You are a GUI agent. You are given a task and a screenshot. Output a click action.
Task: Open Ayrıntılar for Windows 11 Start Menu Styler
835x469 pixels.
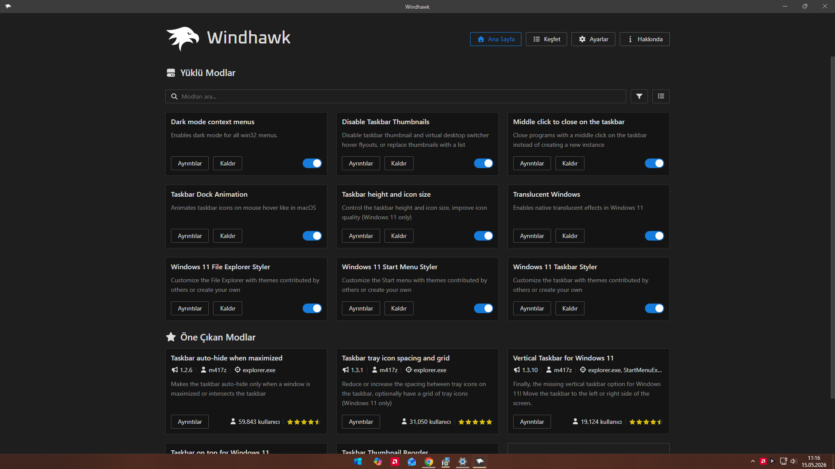[x=361, y=308]
